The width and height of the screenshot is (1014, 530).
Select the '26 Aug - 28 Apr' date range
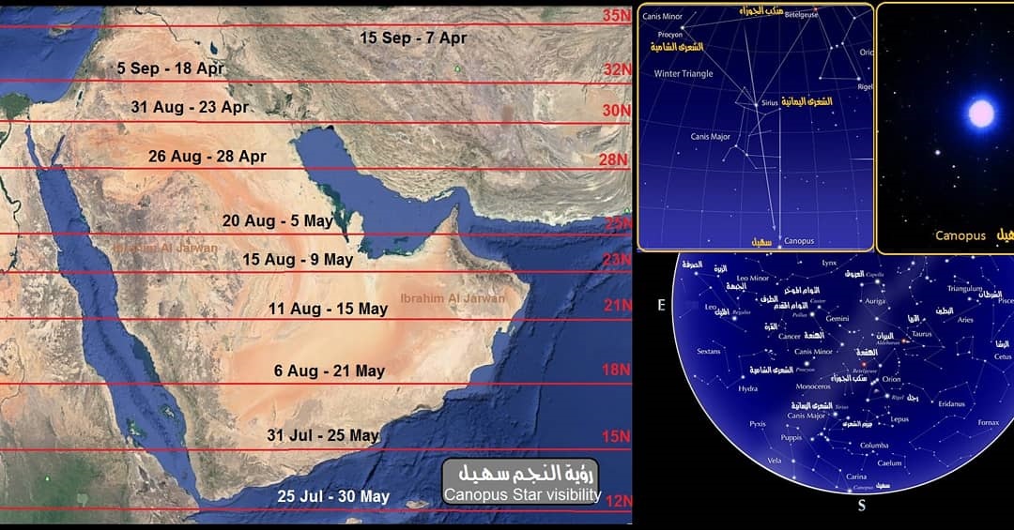tap(207, 157)
